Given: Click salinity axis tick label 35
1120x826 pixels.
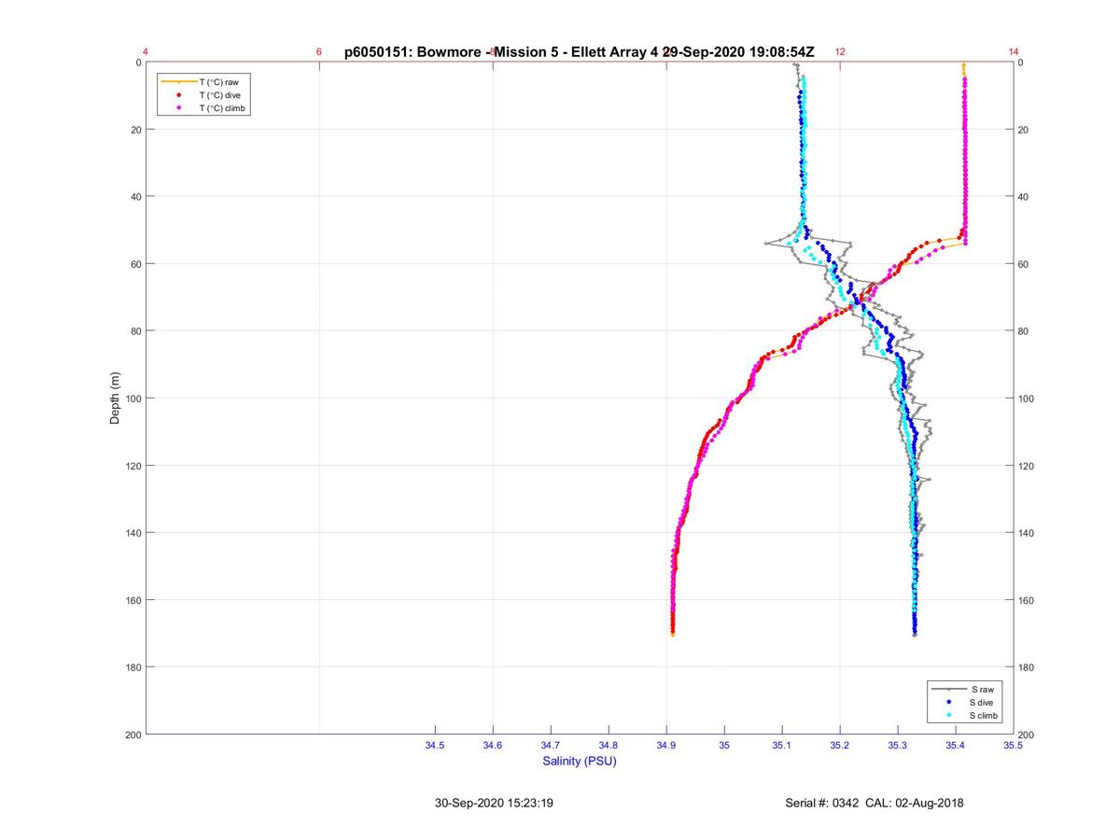Looking at the screenshot, I should tap(724, 746).
